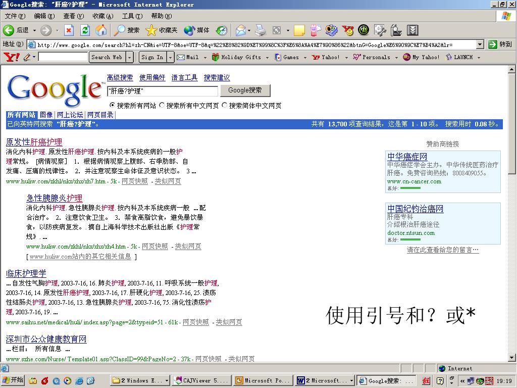Select 搜索所有网站 radio button
This screenshot has width=517, height=388.
[112, 105]
